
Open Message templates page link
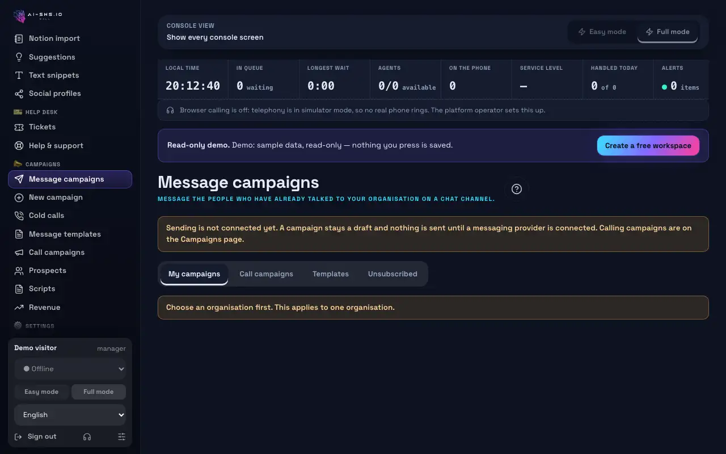70,234
